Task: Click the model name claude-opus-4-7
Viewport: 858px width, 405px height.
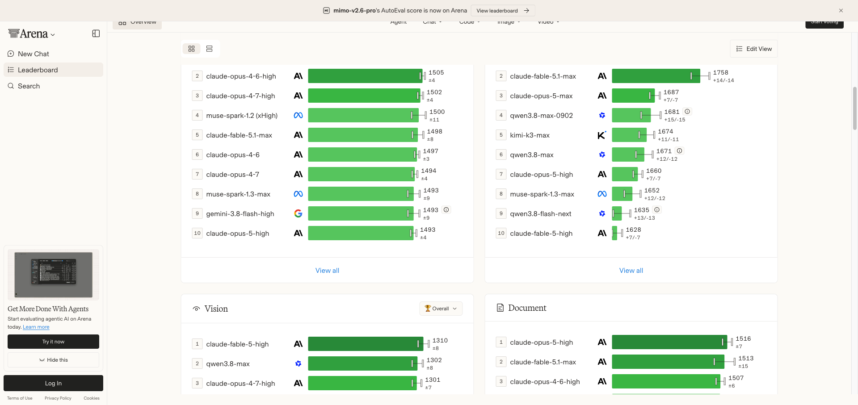Action: [232, 175]
